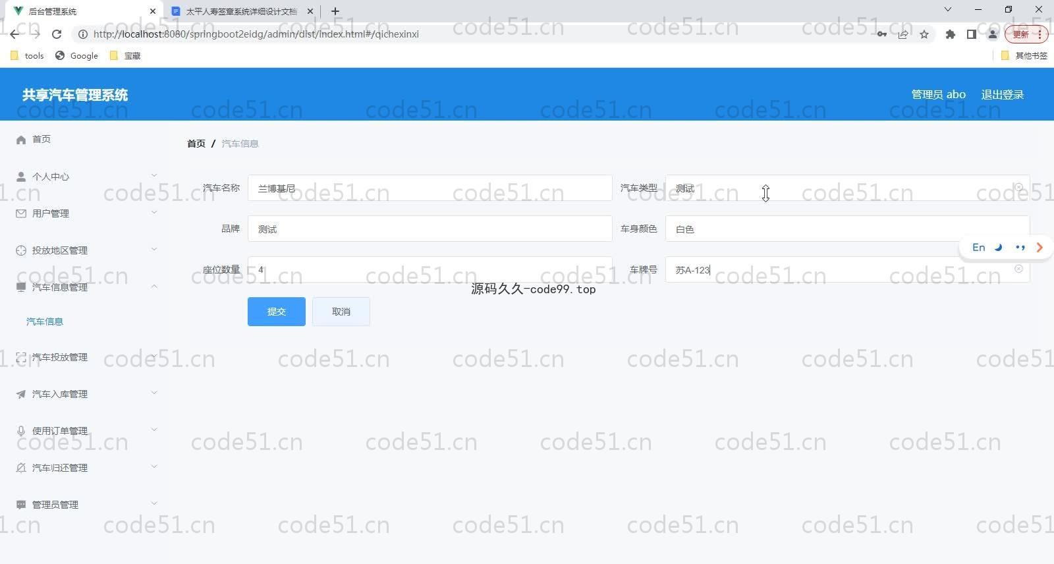Expand the 汽车入库管理 menu chevron
This screenshot has height=564, width=1054.
154,393
